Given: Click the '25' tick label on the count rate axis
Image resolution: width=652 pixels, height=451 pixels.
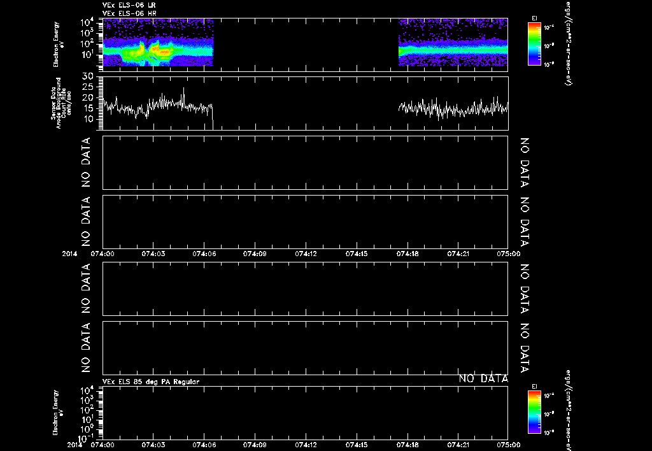Looking at the screenshot, I should click(x=88, y=87).
